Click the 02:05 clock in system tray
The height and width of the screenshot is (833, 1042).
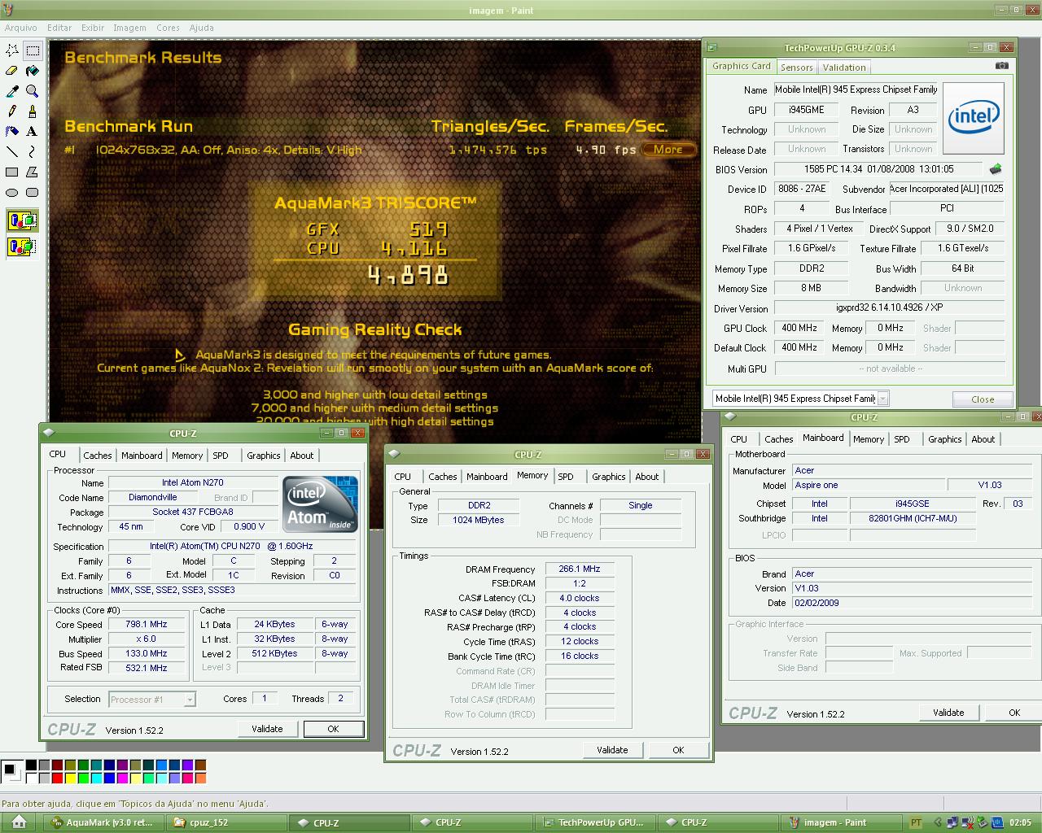(1020, 822)
